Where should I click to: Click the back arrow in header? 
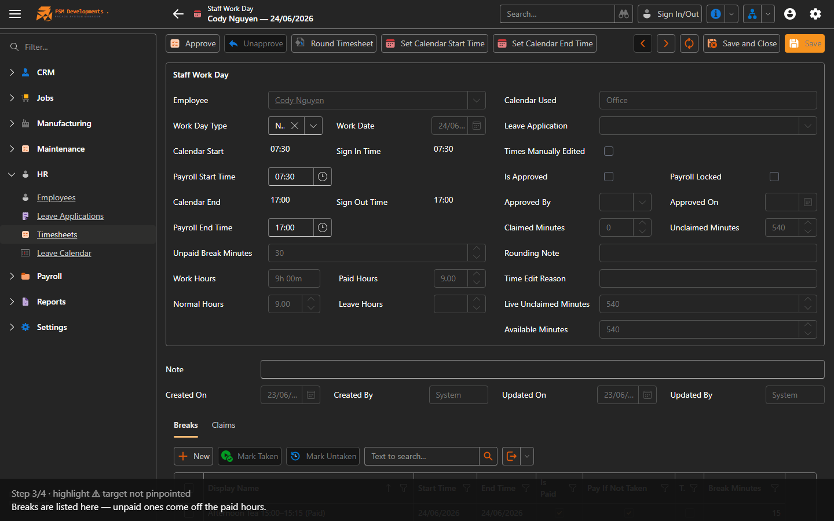(x=178, y=14)
